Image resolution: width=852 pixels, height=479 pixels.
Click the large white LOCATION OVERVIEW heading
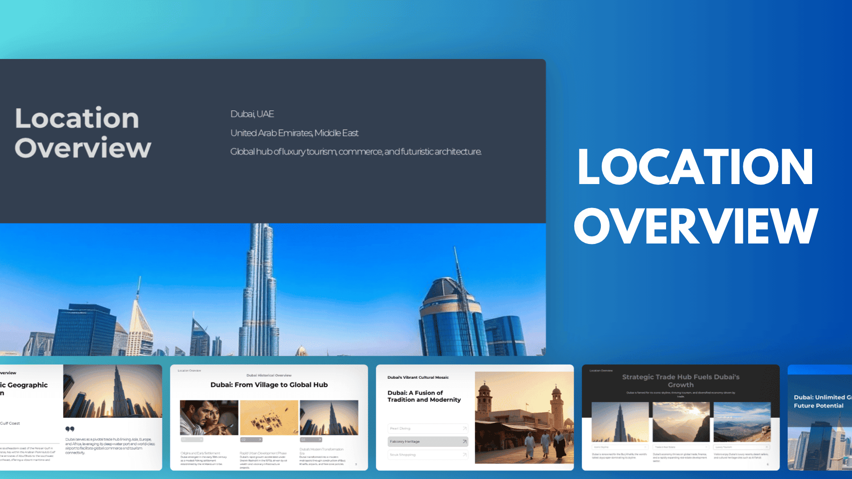point(696,196)
